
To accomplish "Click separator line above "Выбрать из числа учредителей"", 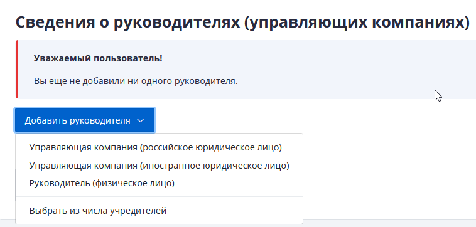I will [x=159, y=197].
